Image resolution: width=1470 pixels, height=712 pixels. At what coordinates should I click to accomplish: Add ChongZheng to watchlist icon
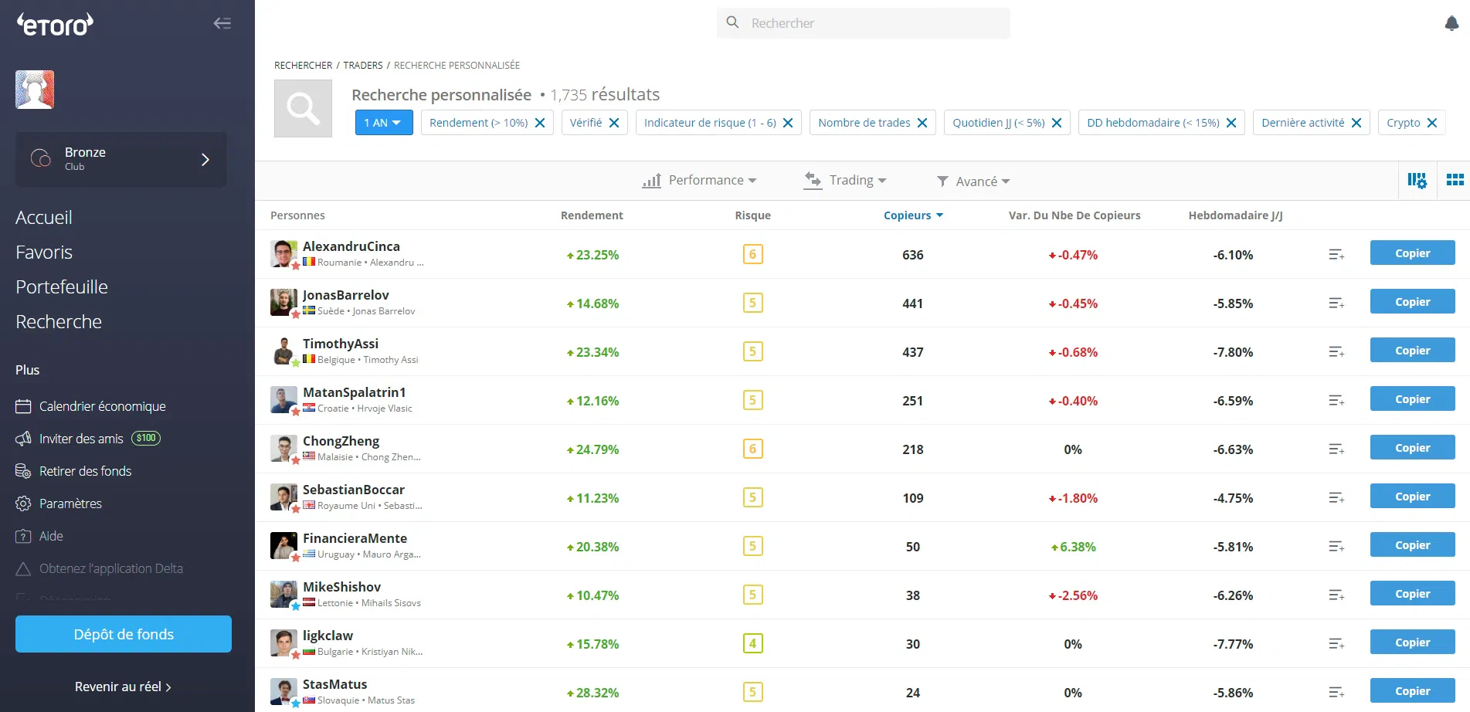click(1336, 449)
